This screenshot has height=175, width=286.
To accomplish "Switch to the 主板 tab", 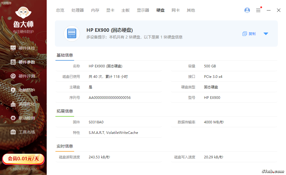I will pos(125,10).
